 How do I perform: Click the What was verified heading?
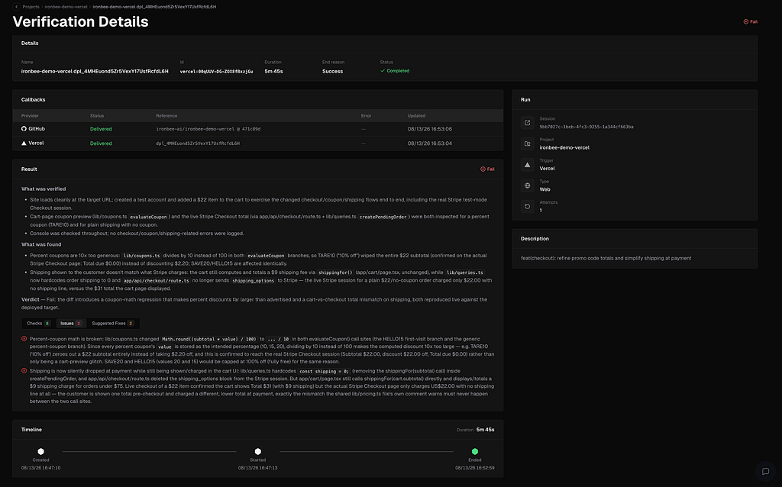[44, 189]
